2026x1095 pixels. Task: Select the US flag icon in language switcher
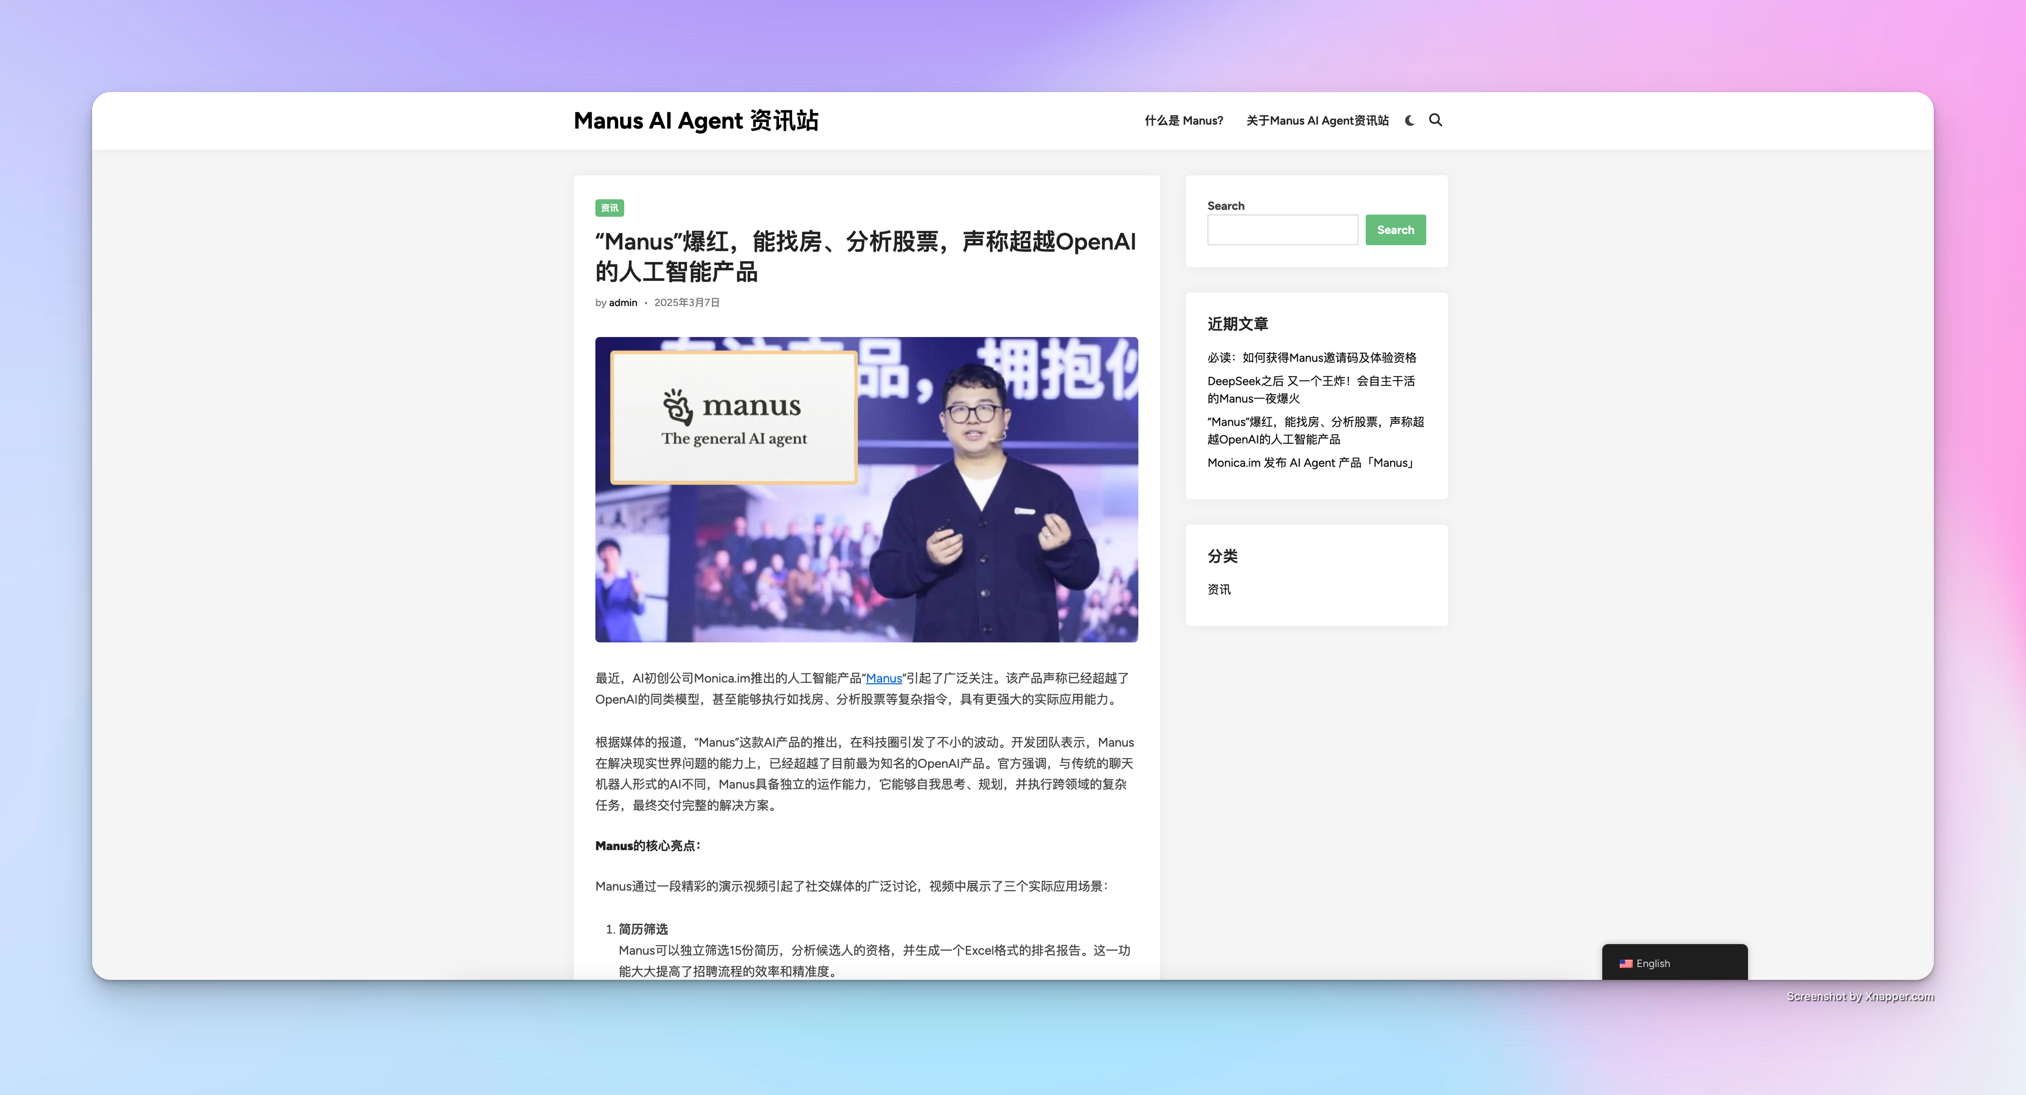coord(1626,964)
